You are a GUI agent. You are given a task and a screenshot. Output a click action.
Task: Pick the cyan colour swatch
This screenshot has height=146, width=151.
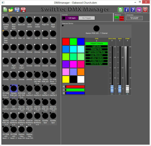click(73, 49)
